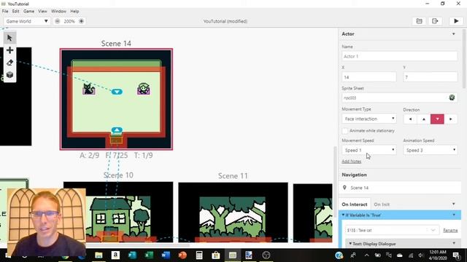Select the Scene 11 forest thumbnail
The width and height of the screenshot is (467, 262).
[x=233, y=213]
